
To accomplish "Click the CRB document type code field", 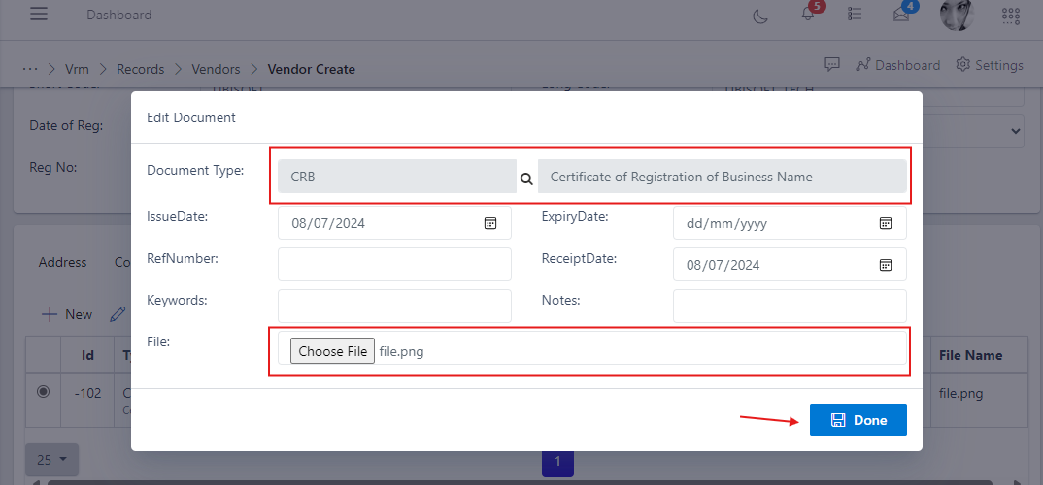I will (x=397, y=177).
